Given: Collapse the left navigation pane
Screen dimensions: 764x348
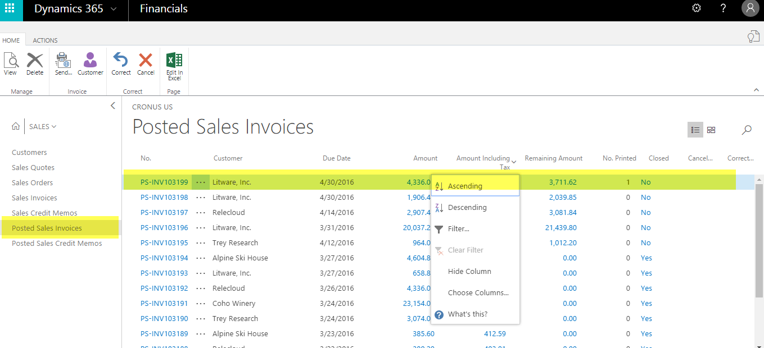Looking at the screenshot, I should click(113, 106).
